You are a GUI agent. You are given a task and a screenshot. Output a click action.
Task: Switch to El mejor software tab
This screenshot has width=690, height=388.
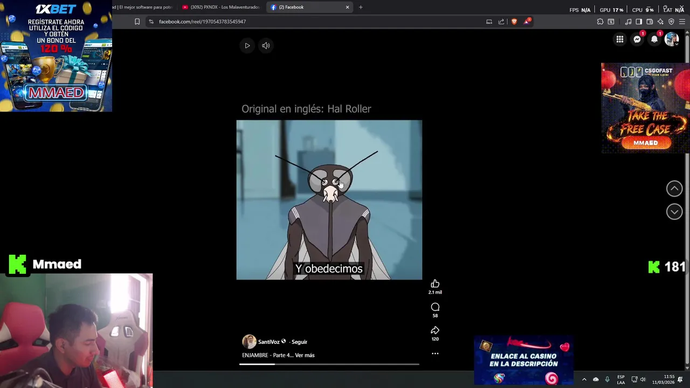pos(142,7)
